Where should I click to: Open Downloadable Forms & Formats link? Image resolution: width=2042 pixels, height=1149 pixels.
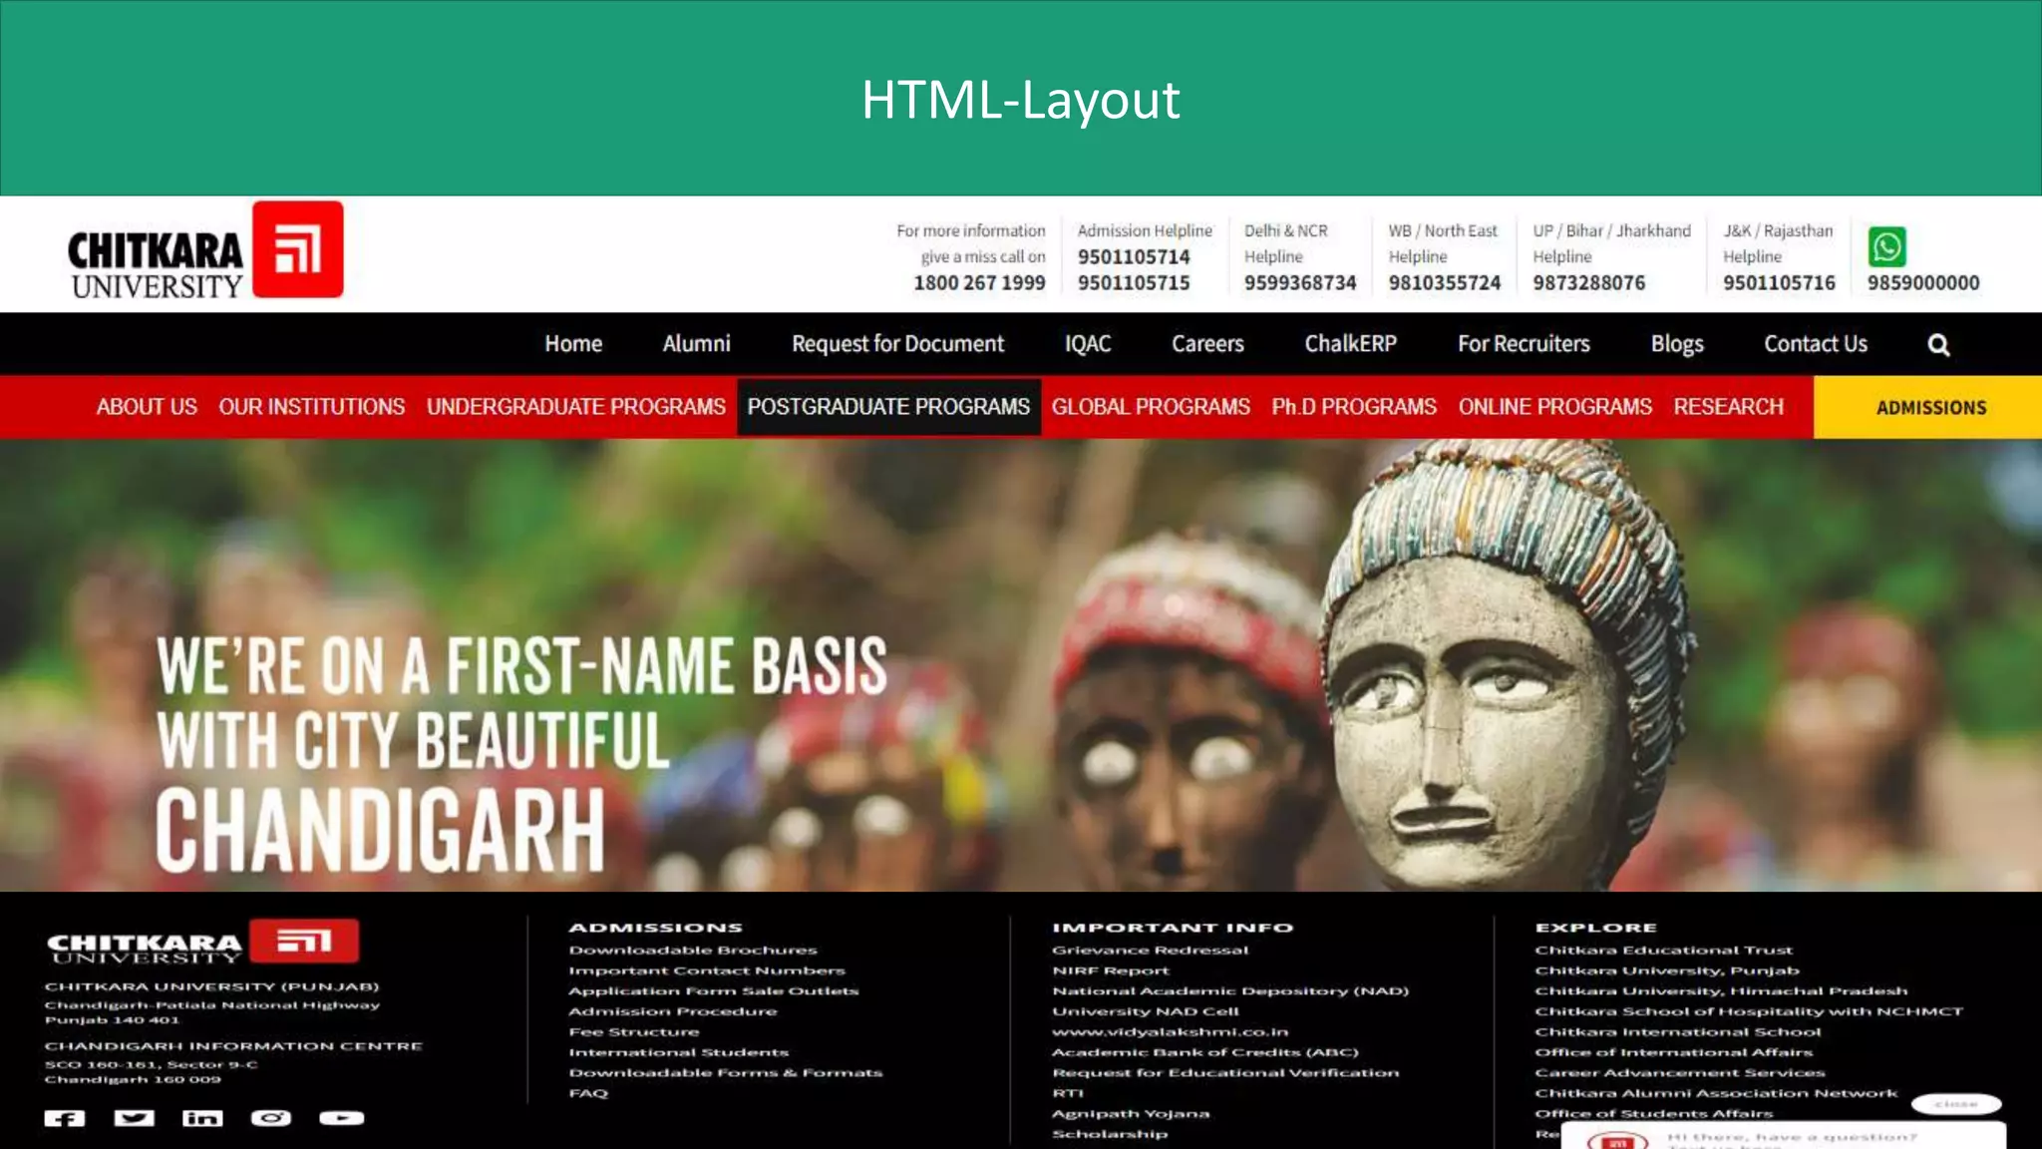[x=726, y=1073]
